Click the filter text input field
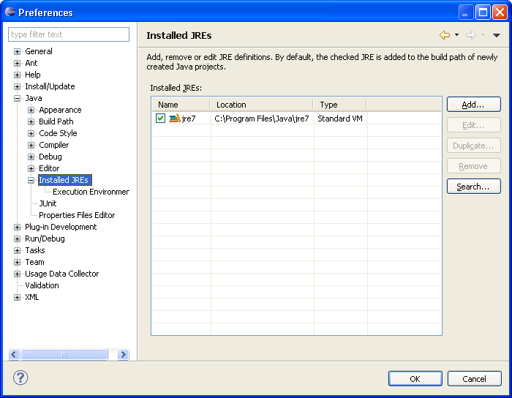 (69, 34)
